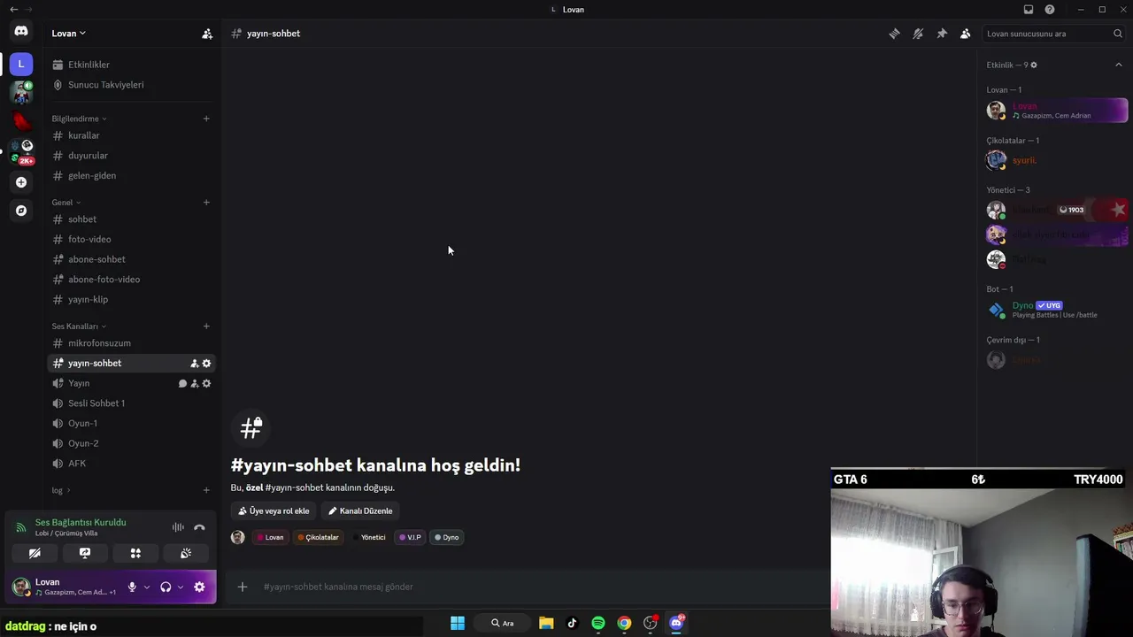
Task: Open the foto-video channel
Action: tap(131, 240)
